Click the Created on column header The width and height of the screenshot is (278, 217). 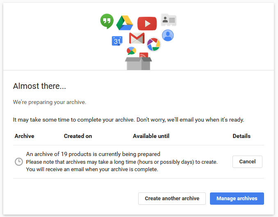(78, 136)
